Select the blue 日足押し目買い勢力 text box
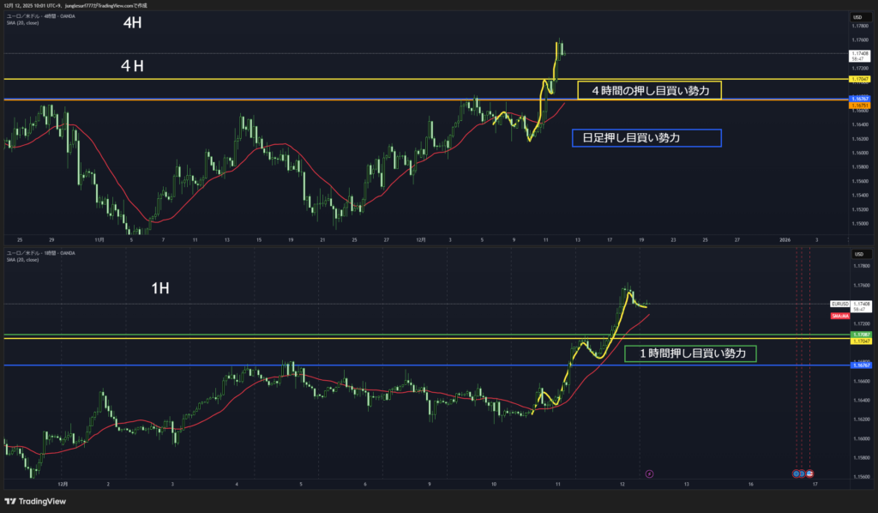The height and width of the screenshot is (513, 878). [646, 137]
